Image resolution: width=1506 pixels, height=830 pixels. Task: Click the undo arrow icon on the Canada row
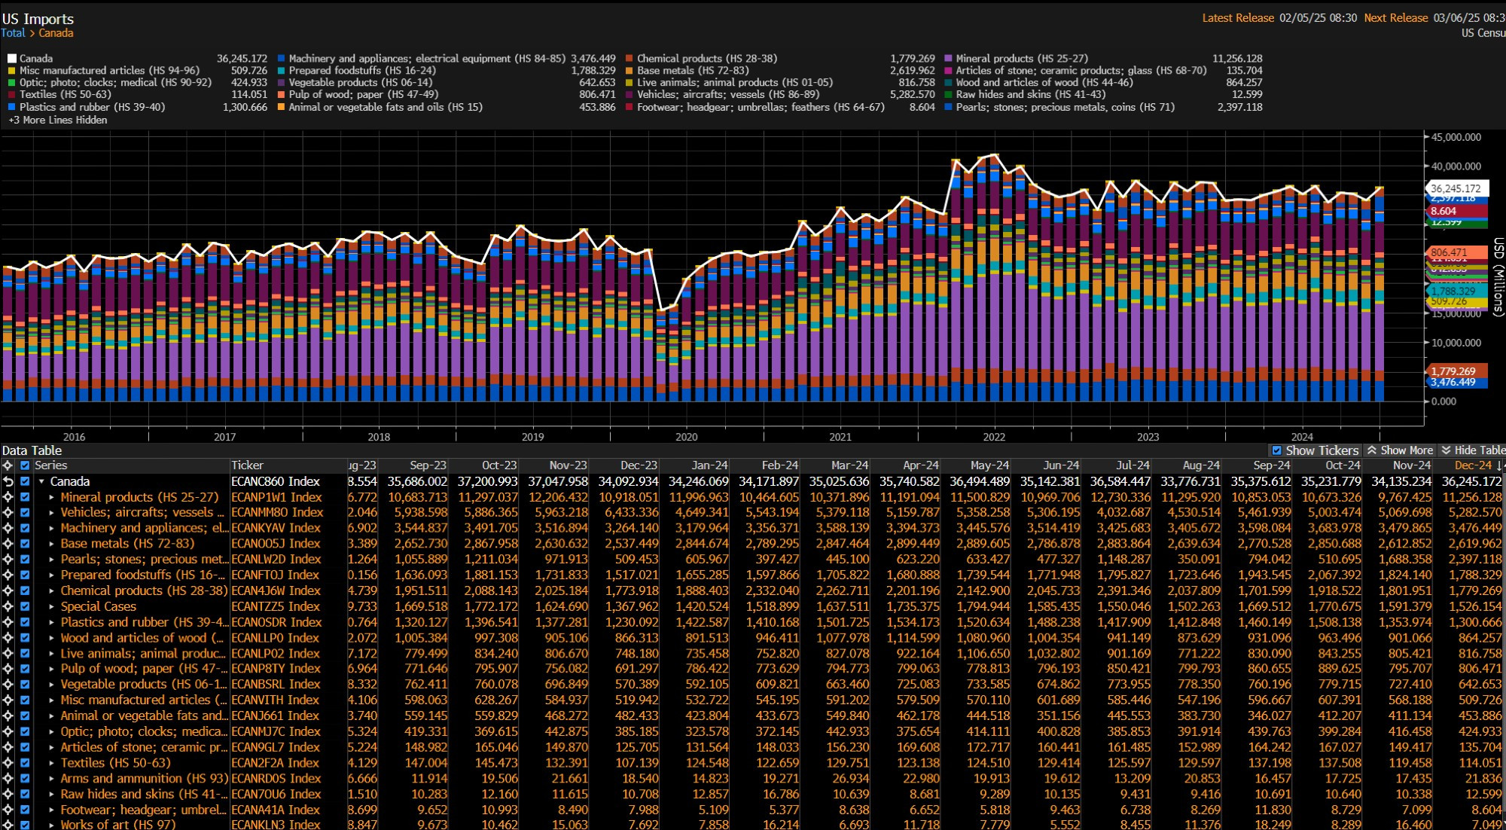click(x=8, y=481)
